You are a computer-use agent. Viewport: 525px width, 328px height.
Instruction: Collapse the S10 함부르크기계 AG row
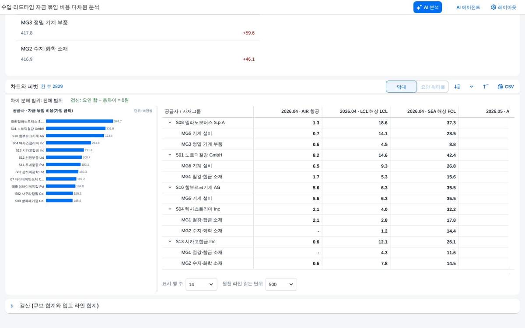(x=170, y=187)
